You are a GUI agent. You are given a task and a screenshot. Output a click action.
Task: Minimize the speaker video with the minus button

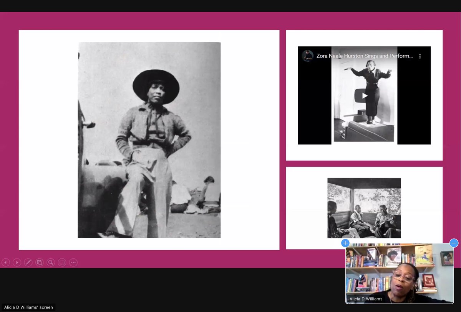click(454, 243)
